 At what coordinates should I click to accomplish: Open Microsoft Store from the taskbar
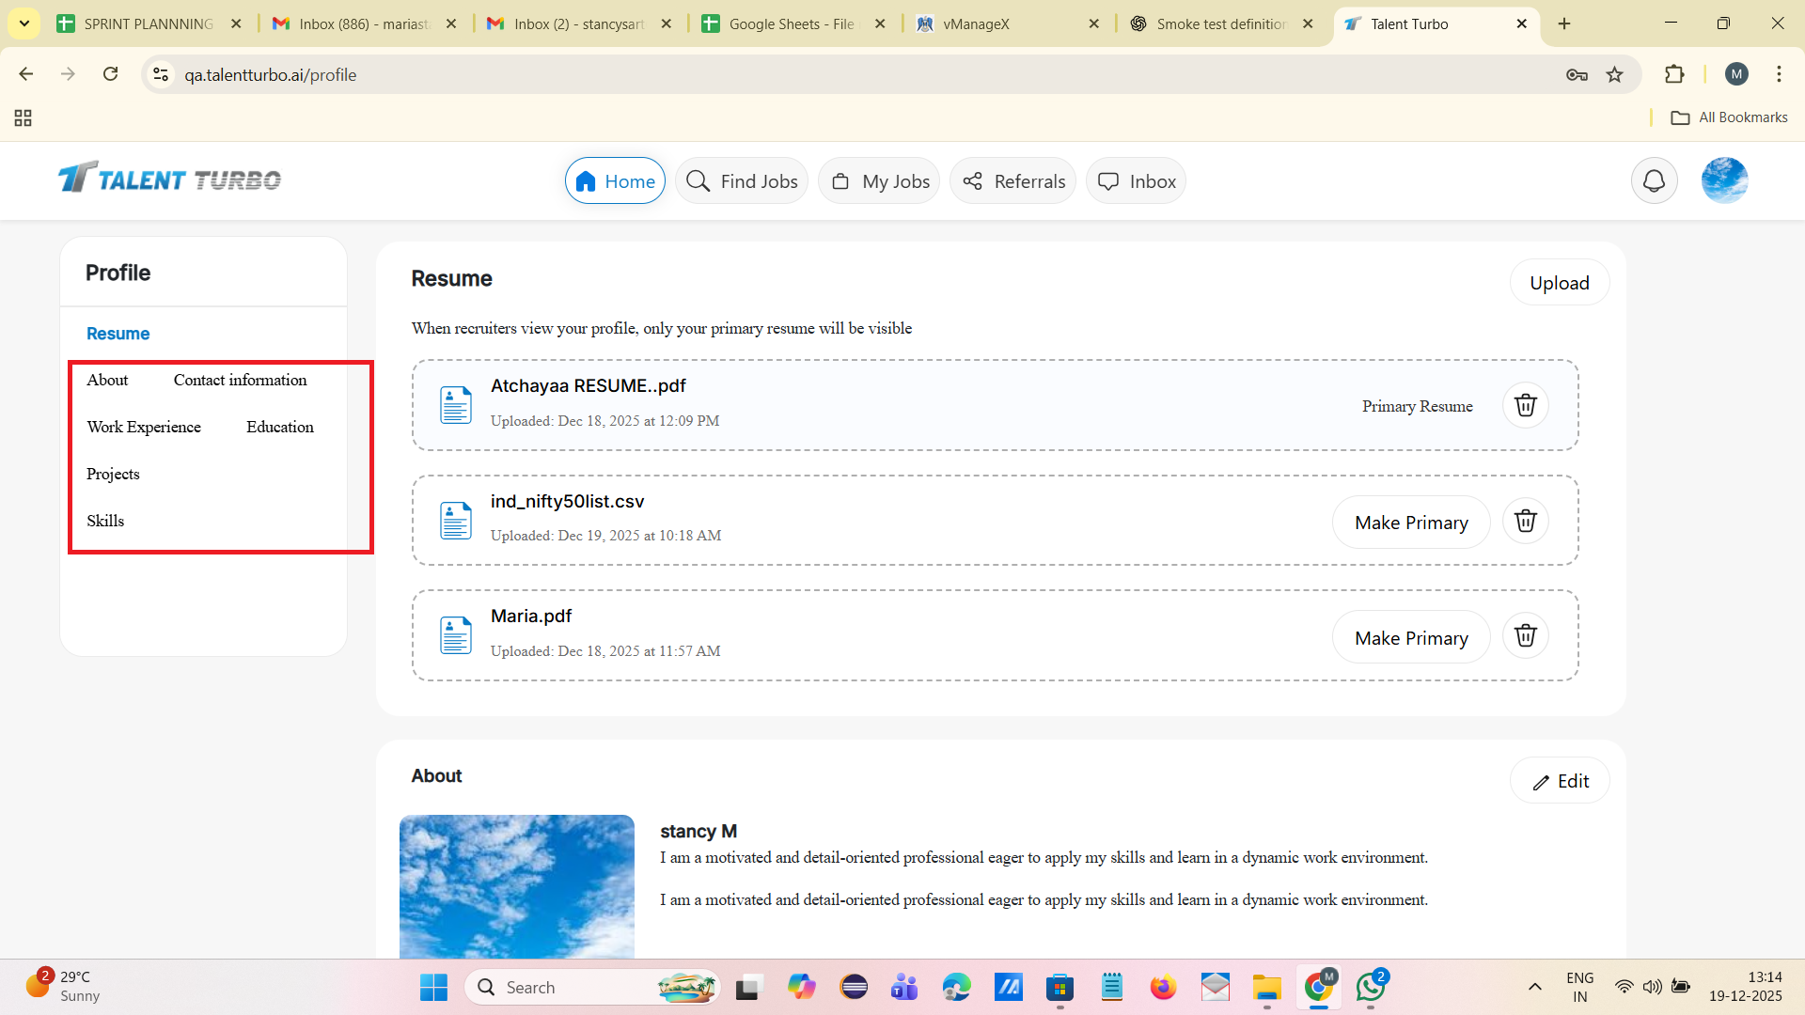[1059, 987]
